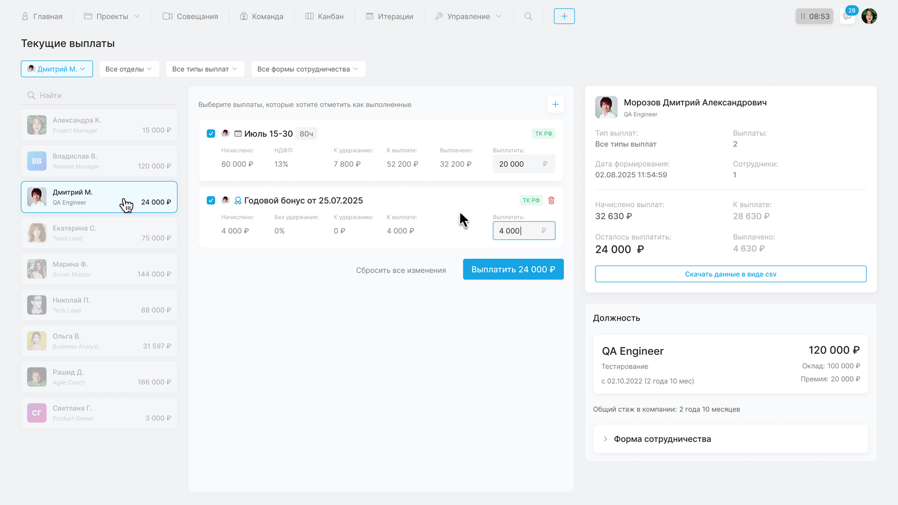
Task: Click the Найти search field
Action: click(99, 95)
